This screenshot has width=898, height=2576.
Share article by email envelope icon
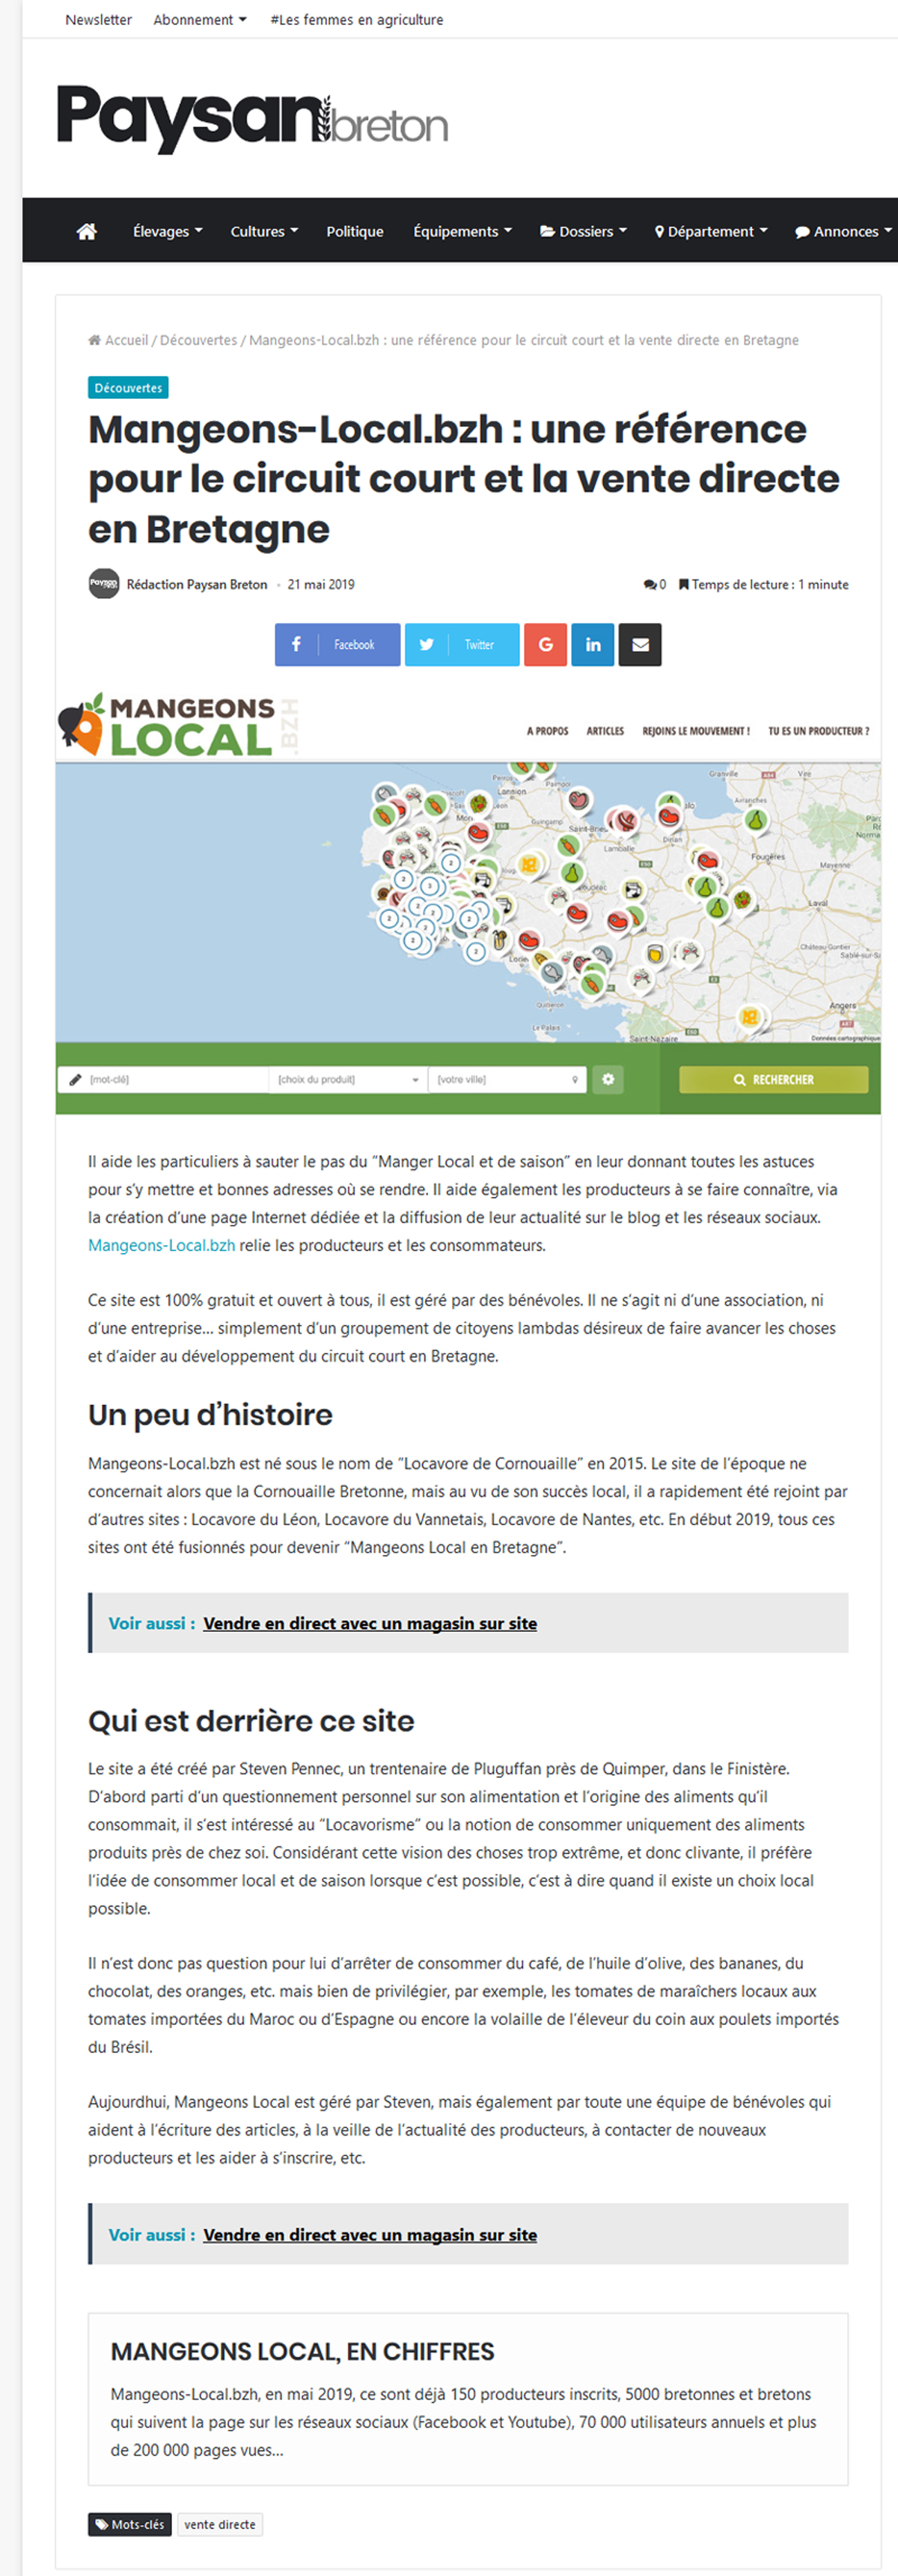point(640,645)
